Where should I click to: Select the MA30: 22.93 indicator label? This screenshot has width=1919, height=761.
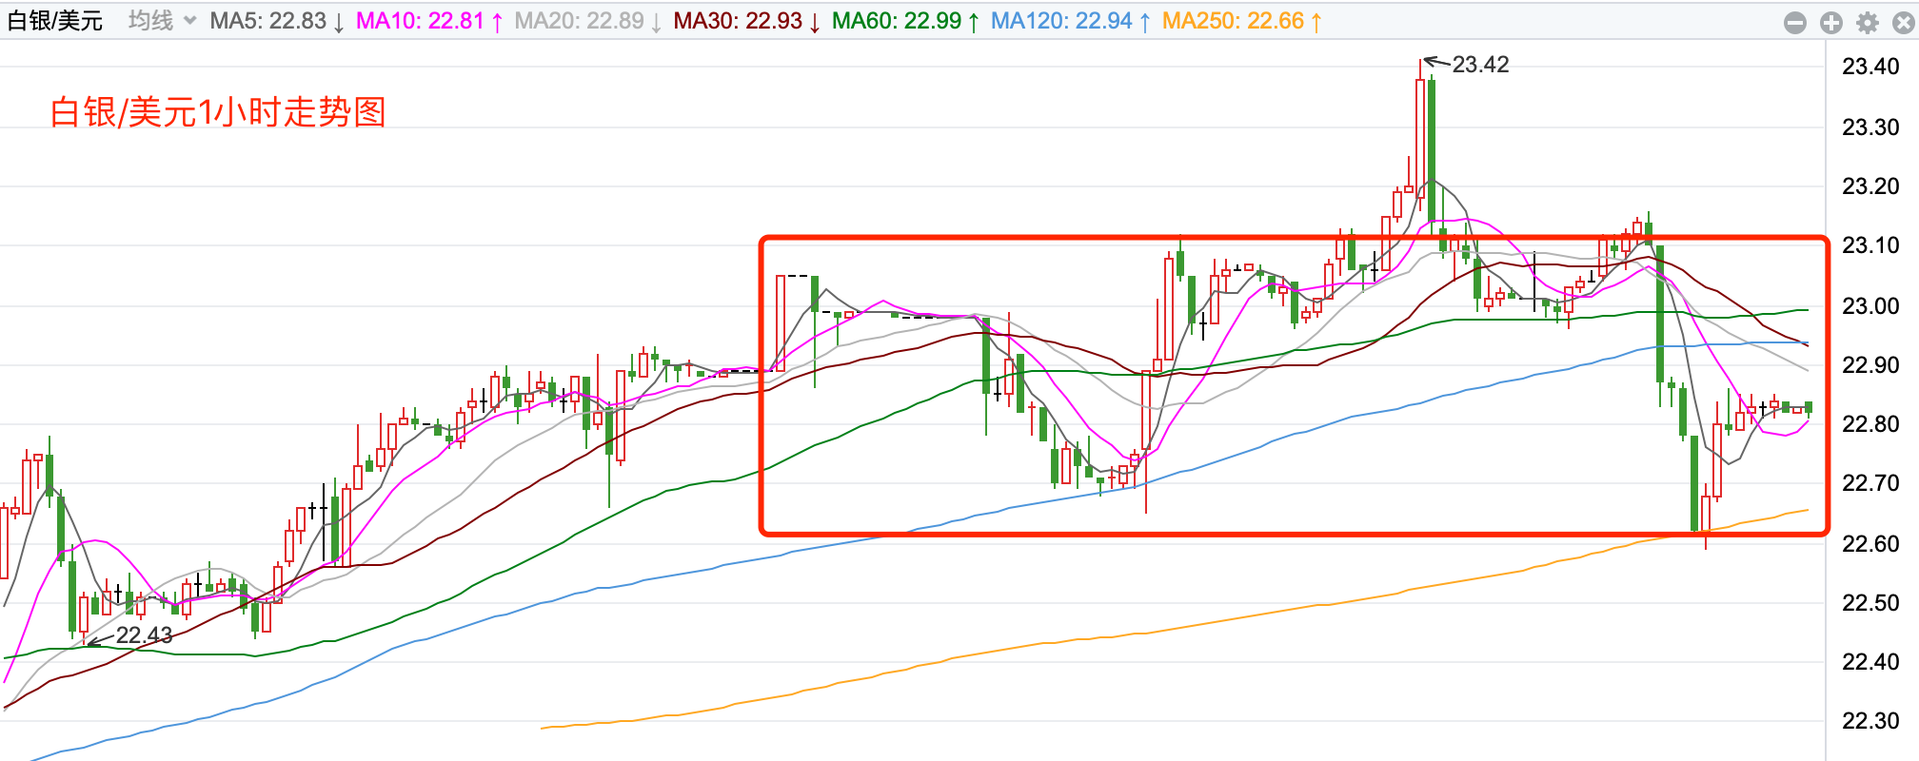click(747, 21)
